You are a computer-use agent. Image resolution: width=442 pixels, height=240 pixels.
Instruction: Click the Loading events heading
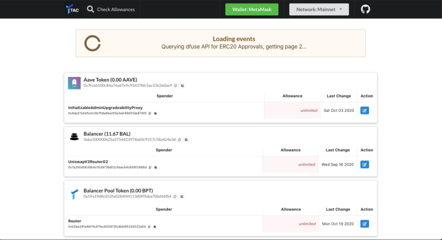click(234, 39)
